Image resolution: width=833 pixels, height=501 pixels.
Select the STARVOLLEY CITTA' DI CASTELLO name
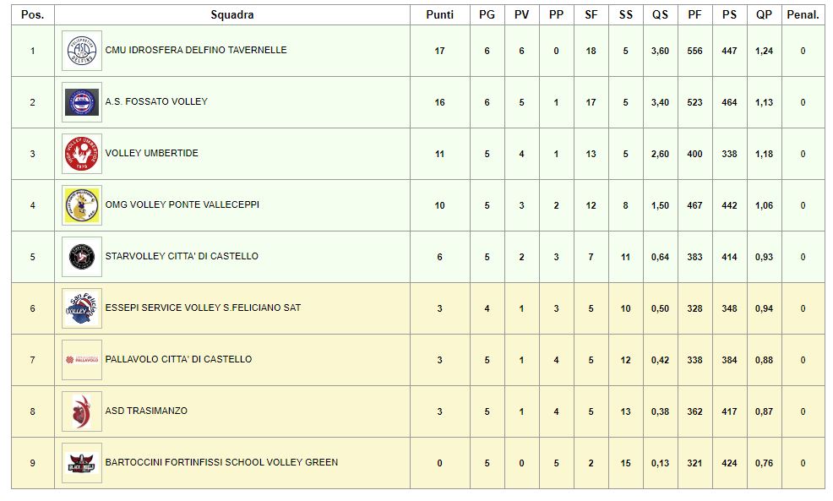(182, 256)
